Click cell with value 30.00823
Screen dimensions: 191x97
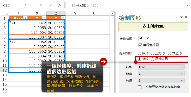56,33
